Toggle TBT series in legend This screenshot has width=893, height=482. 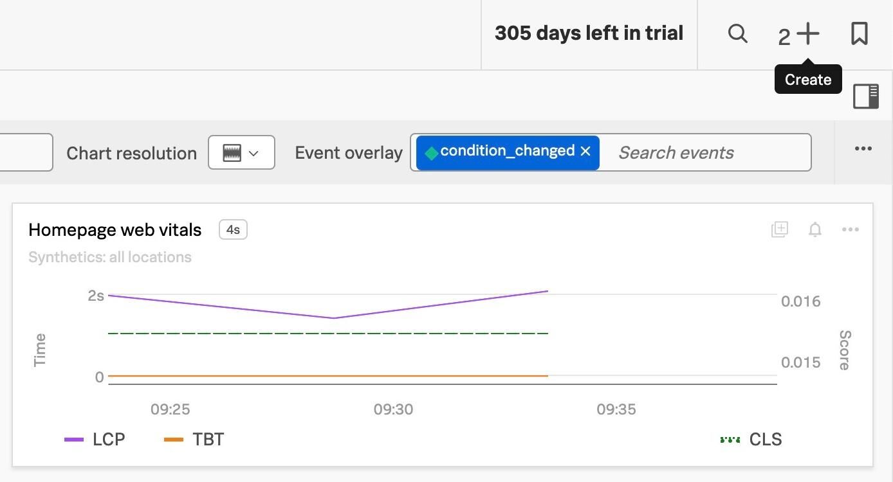(194, 440)
